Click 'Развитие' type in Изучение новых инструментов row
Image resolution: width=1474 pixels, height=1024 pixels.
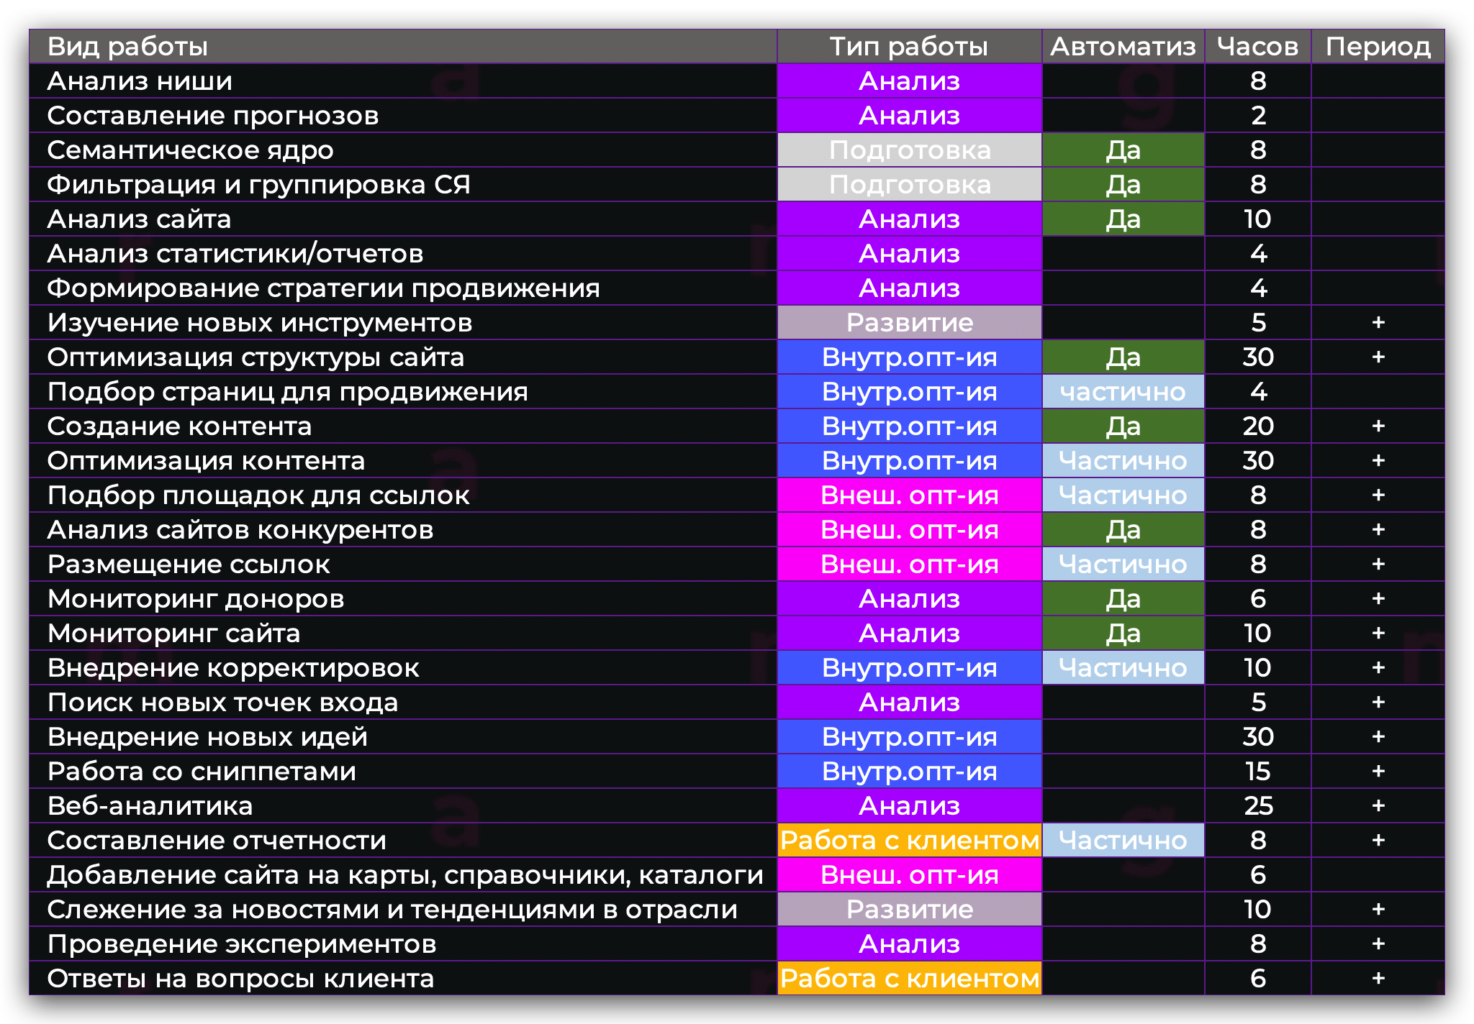coord(910,323)
